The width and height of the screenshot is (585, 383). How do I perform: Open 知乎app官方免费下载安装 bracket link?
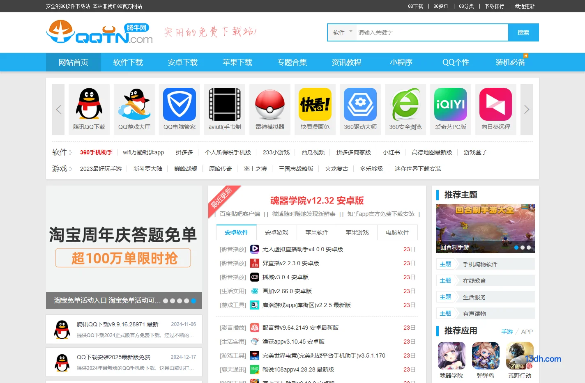(x=381, y=214)
